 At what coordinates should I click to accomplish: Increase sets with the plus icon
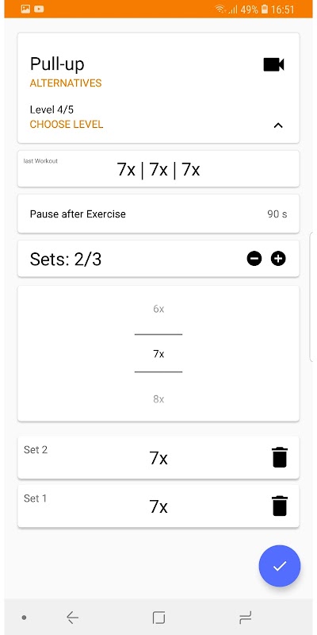tap(278, 259)
